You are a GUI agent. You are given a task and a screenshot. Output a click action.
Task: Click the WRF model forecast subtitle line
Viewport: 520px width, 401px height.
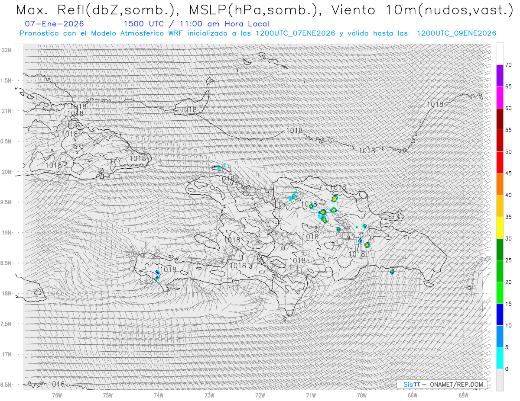click(258, 33)
